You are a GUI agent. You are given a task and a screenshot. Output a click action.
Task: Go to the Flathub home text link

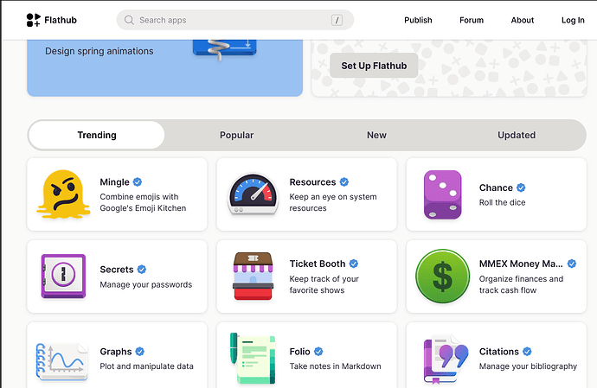tap(61, 20)
